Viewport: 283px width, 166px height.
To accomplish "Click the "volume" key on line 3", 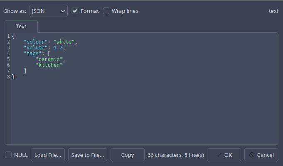I will (x=36, y=48).
